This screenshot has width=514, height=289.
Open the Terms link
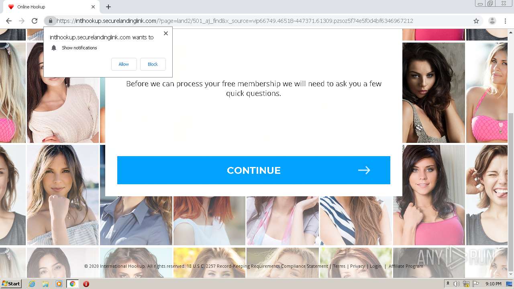[339, 266]
